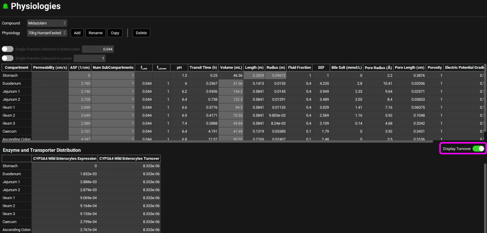Open the Compound dropdown showing Midazolam
The image size is (487, 233).
coord(47,23)
